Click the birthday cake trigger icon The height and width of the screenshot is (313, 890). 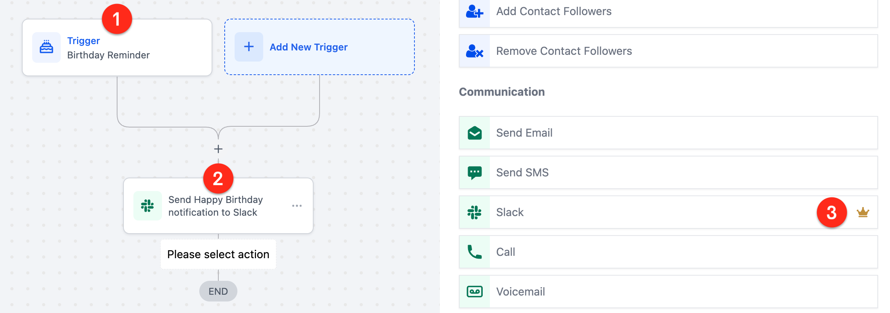click(x=46, y=46)
